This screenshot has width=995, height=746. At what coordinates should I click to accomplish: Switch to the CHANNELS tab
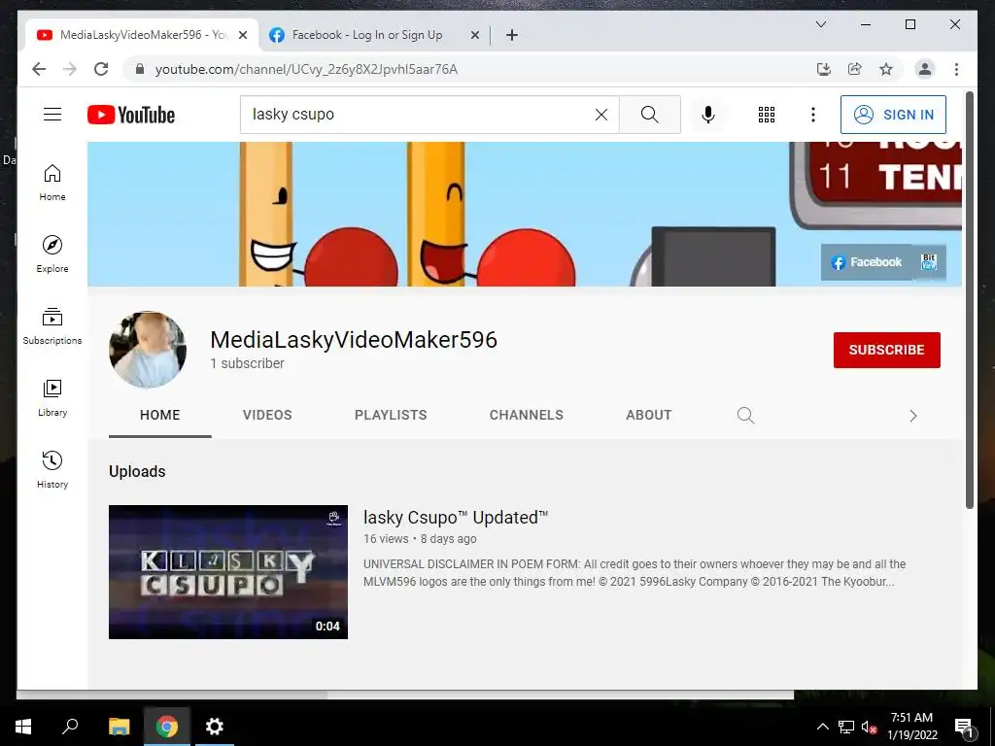[526, 415]
